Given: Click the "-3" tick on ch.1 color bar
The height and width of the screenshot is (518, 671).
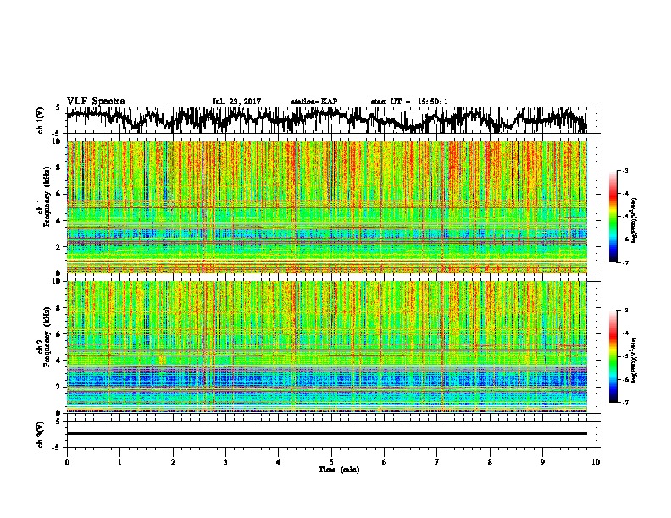Looking at the screenshot, I should (625, 170).
